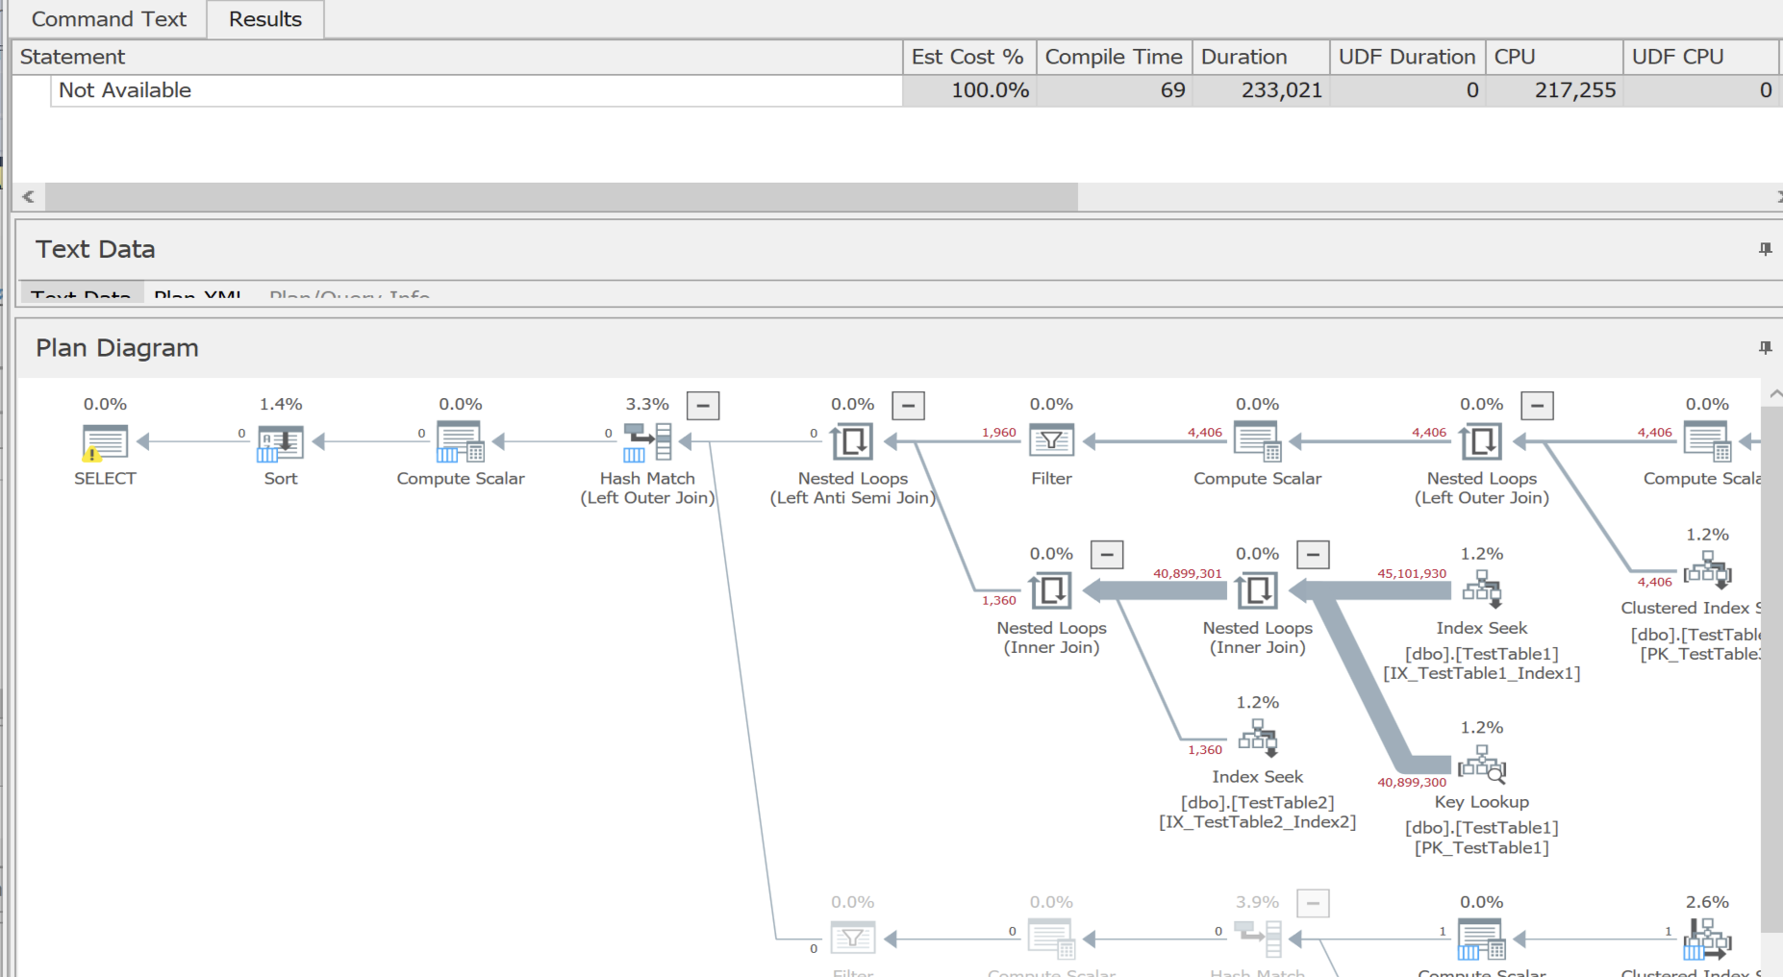Viewport: 1783px width, 977px height.
Task: Click the plan diagram vertical scrollbar thumb
Action: point(1771,669)
